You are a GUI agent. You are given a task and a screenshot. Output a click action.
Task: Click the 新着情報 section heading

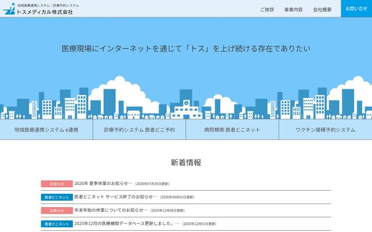(x=186, y=162)
